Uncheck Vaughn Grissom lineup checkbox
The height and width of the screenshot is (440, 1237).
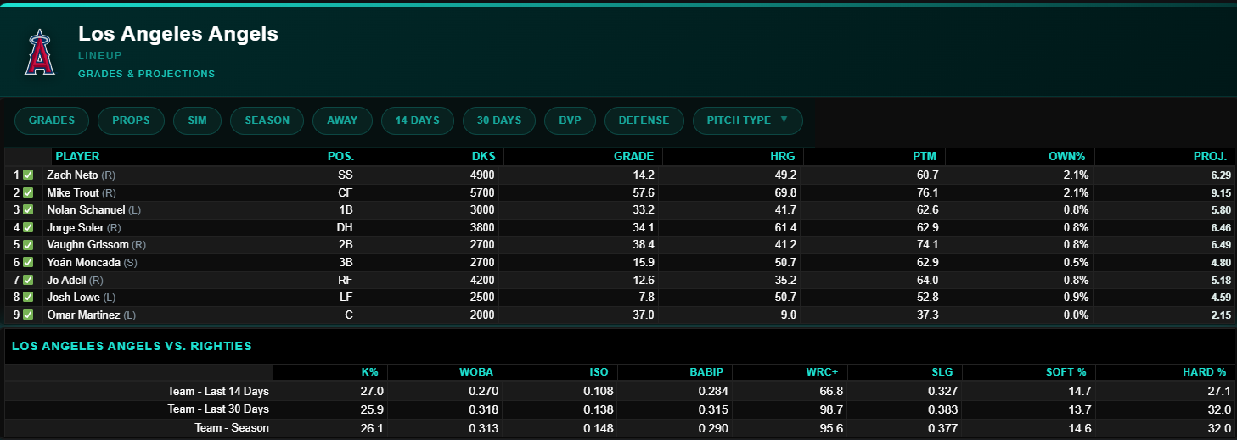tap(28, 245)
